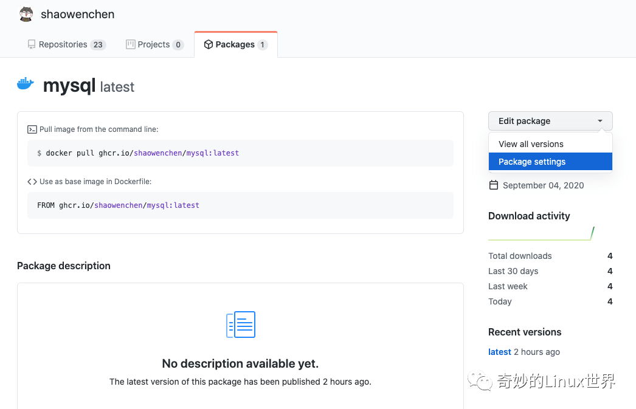
Task: Click the caret arrow on Edit package
Action: 600,120
